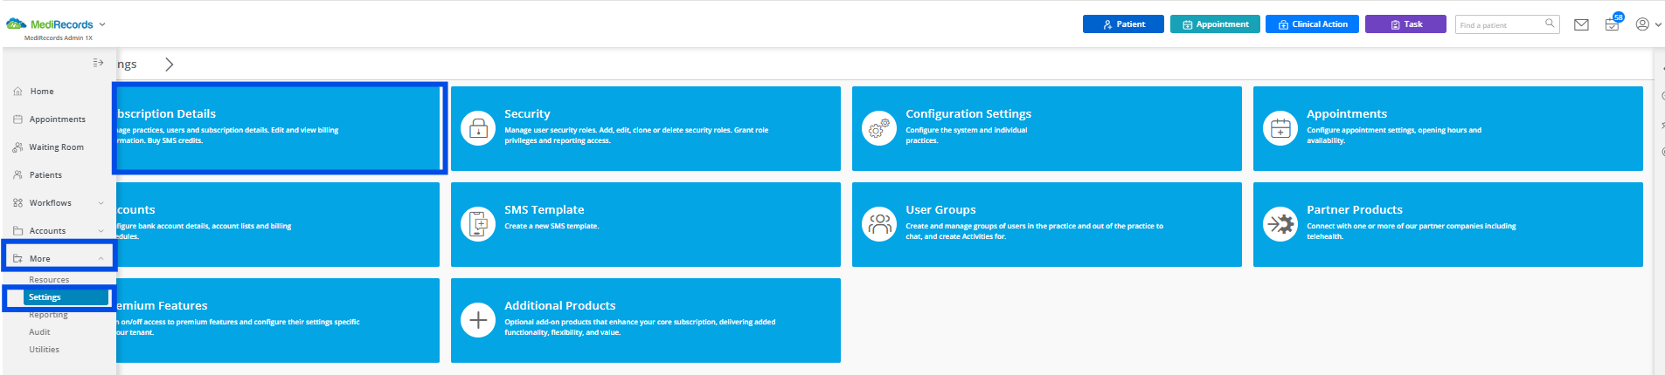Open the Security settings card
1665x375 pixels.
click(646, 128)
